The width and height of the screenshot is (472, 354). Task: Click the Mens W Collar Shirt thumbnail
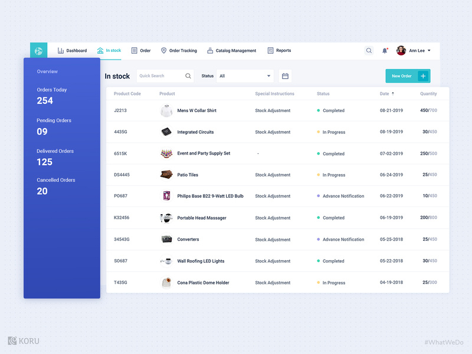[x=167, y=110]
